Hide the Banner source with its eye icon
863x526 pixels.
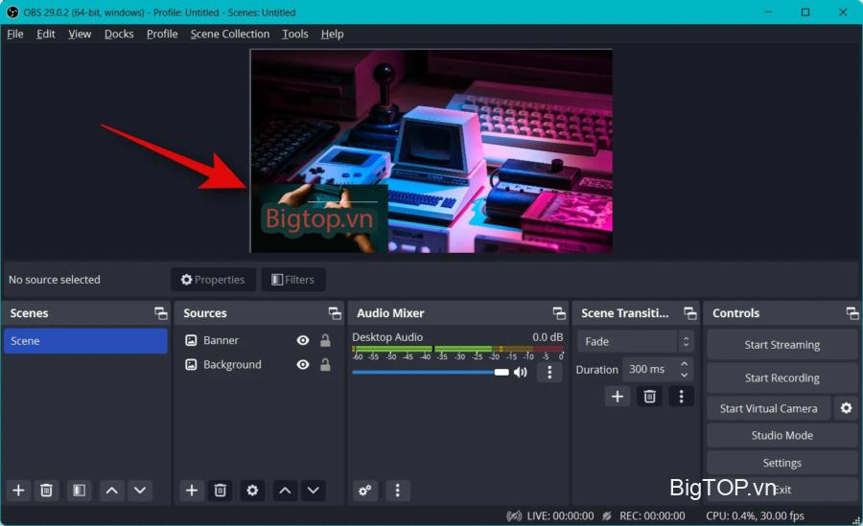[x=303, y=340]
